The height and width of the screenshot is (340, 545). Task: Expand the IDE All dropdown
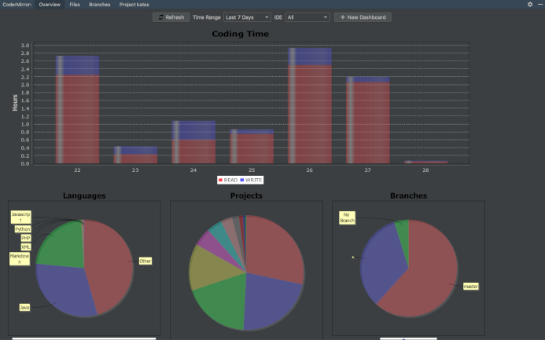point(307,17)
